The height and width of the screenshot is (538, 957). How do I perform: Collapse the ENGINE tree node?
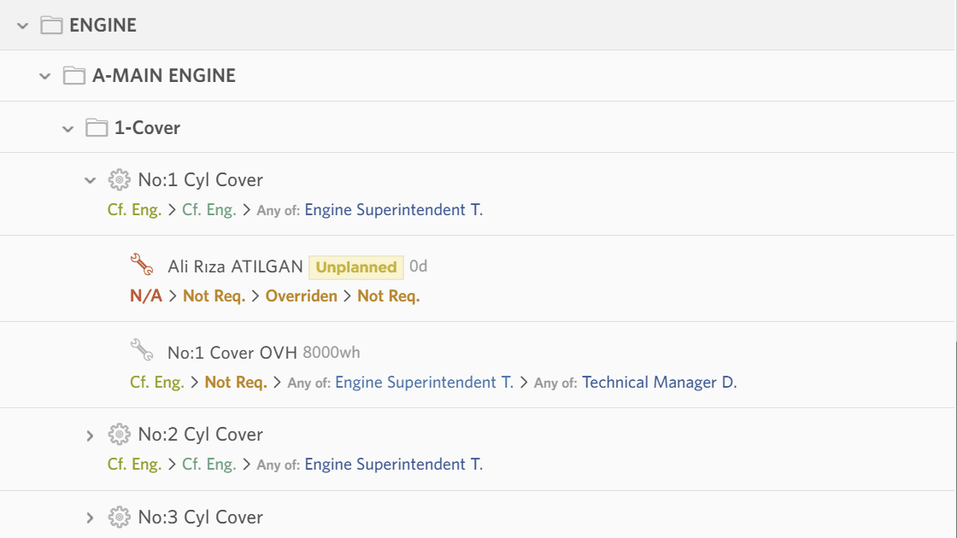(x=22, y=26)
